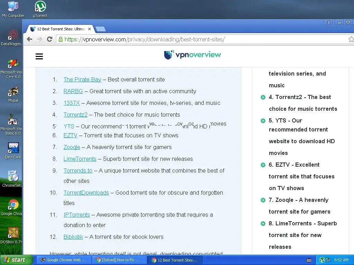Screen dimensions: 354x265
Task: Open the Zooqle link
Action: [x=72, y=147]
